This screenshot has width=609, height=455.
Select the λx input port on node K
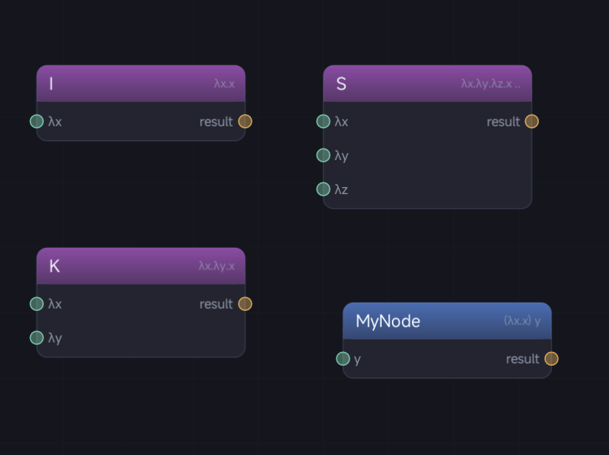[x=37, y=303]
